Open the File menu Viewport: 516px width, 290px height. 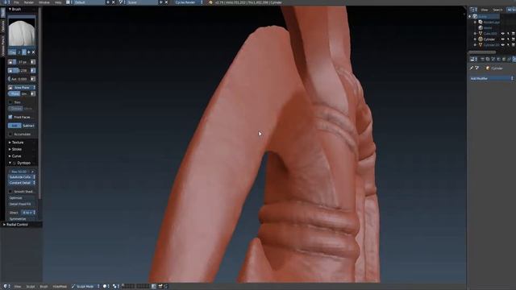tap(16, 2)
